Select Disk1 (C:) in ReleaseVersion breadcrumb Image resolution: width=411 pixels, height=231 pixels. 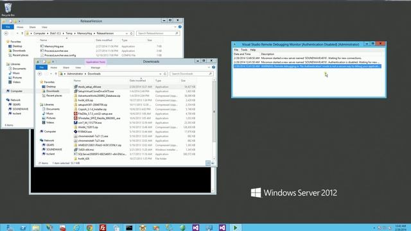(x=55, y=33)
